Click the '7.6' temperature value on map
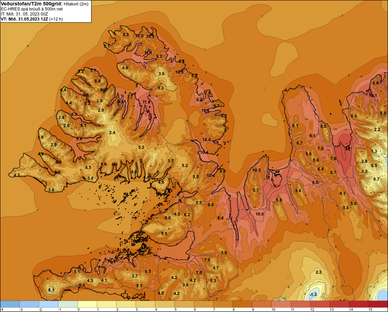This screenshot has height=312, width=388. coord(333,159)
